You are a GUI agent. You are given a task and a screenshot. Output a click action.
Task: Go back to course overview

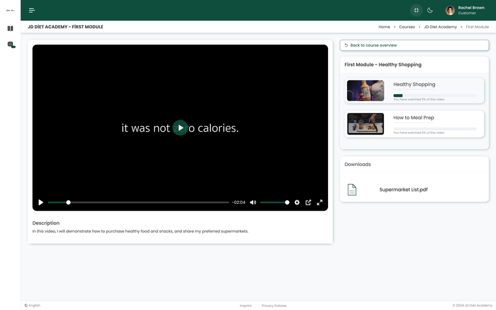(x=414, y=45)
